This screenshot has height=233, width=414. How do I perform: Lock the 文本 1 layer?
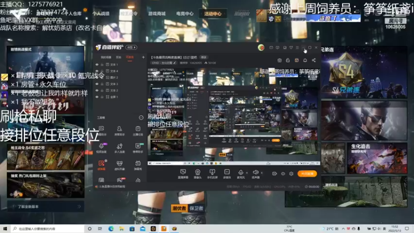[102, 64]
